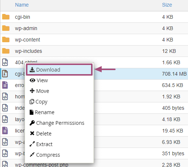This screenshot has width=188, height=167.
Task: Click the purple error log document icon
Action: click(x=5, y=85)
